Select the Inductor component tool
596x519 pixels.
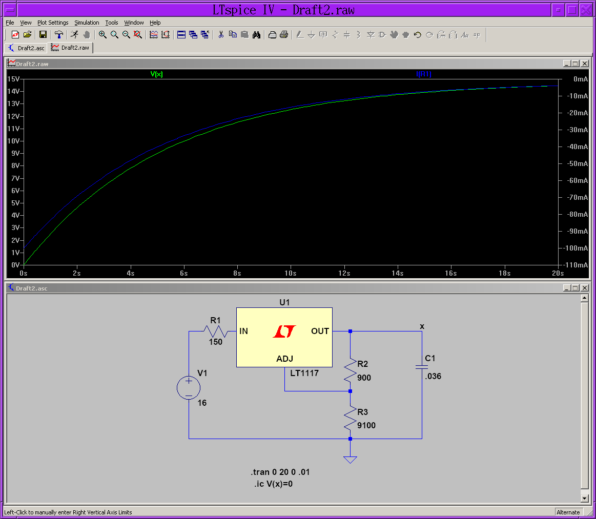358,35
